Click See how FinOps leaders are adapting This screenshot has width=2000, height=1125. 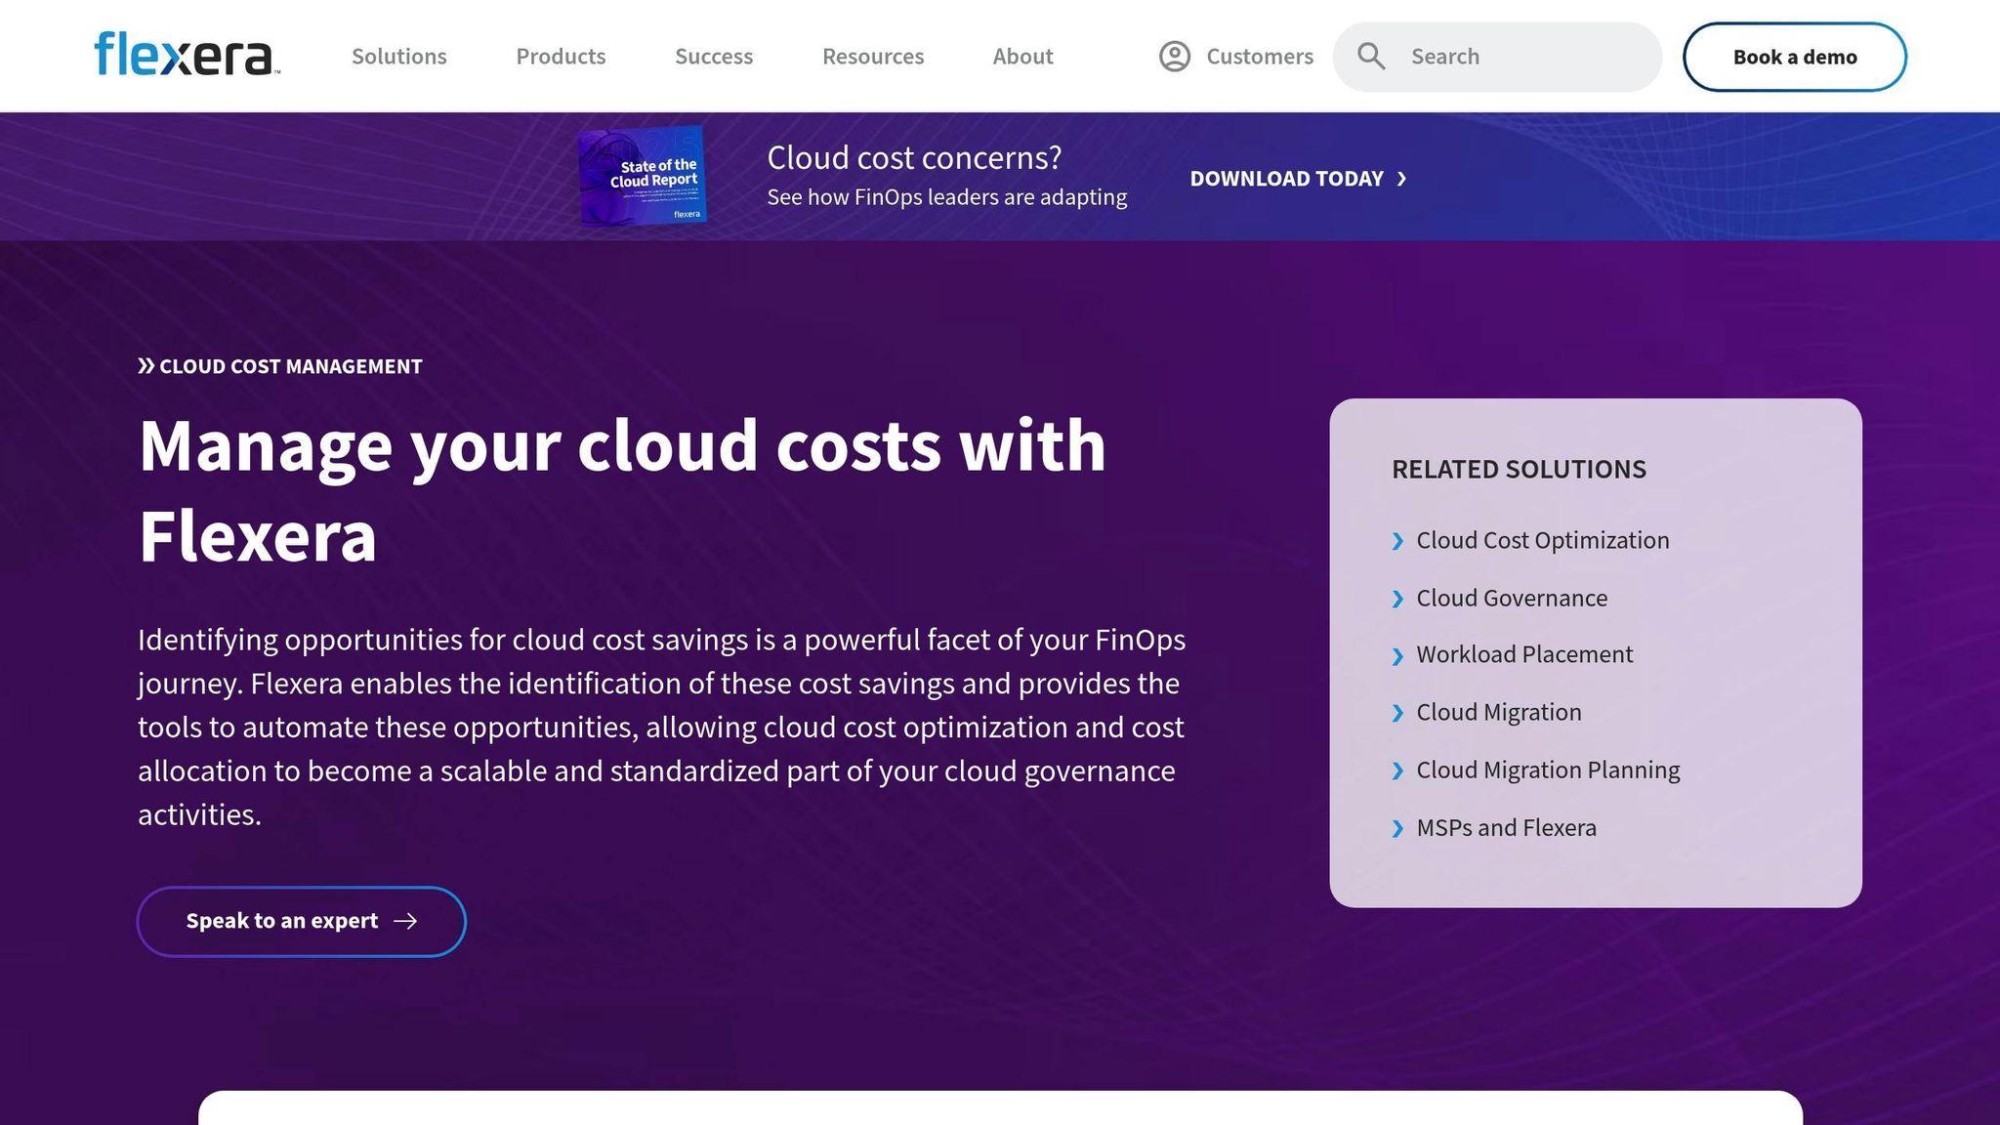pyautogui.click(x=946, y=197)
